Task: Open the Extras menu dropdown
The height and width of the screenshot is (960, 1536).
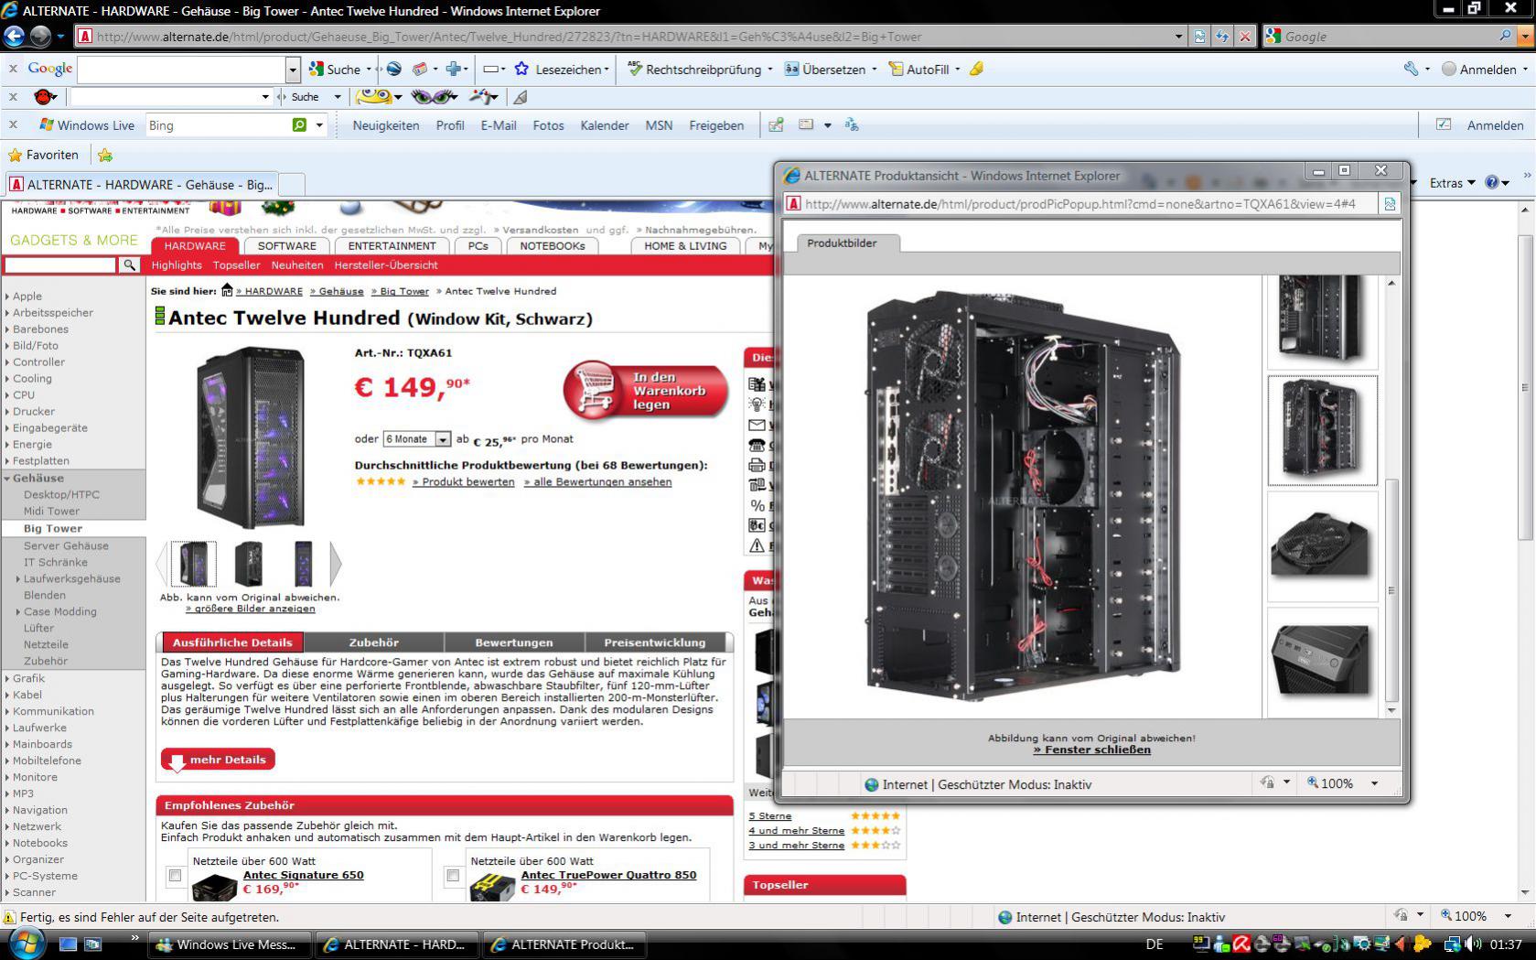Action: (x=1452, y=183)
